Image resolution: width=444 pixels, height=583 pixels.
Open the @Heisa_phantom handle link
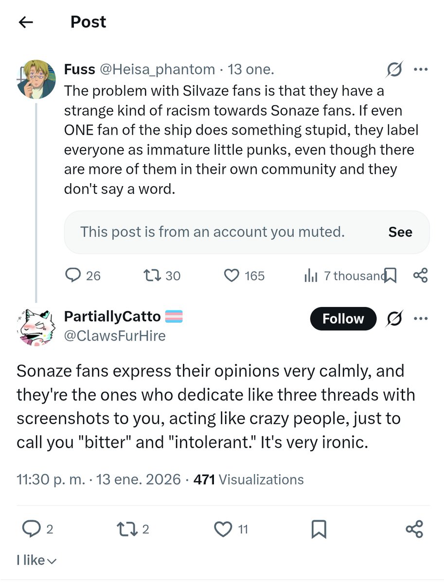click(157, 69)
